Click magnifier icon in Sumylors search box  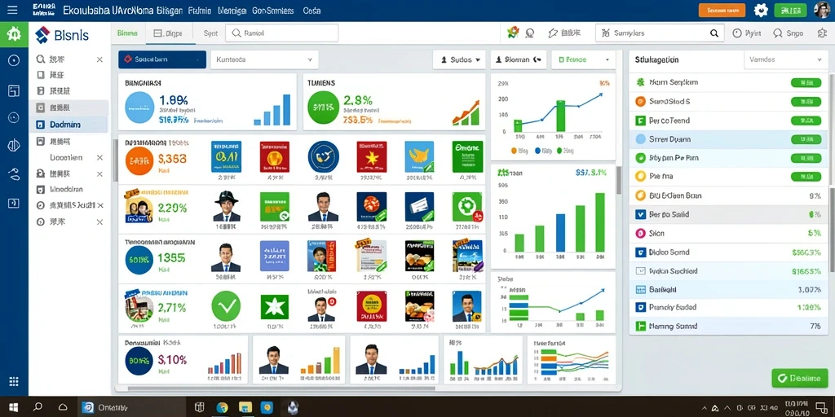(x=714, y=33)
